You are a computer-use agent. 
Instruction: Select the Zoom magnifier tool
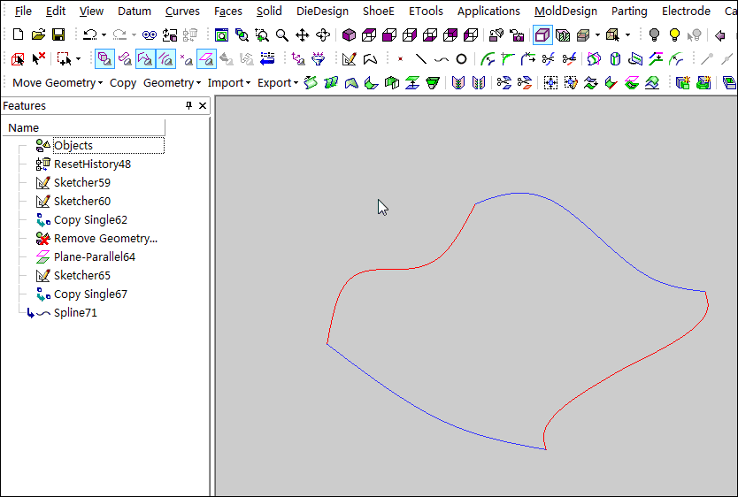(281, 35)
